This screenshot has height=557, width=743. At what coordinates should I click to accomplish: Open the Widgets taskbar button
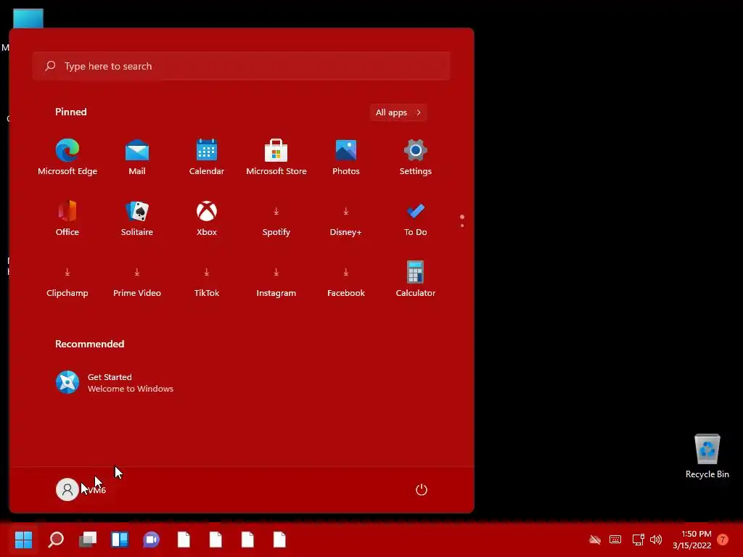click(120, 540)
